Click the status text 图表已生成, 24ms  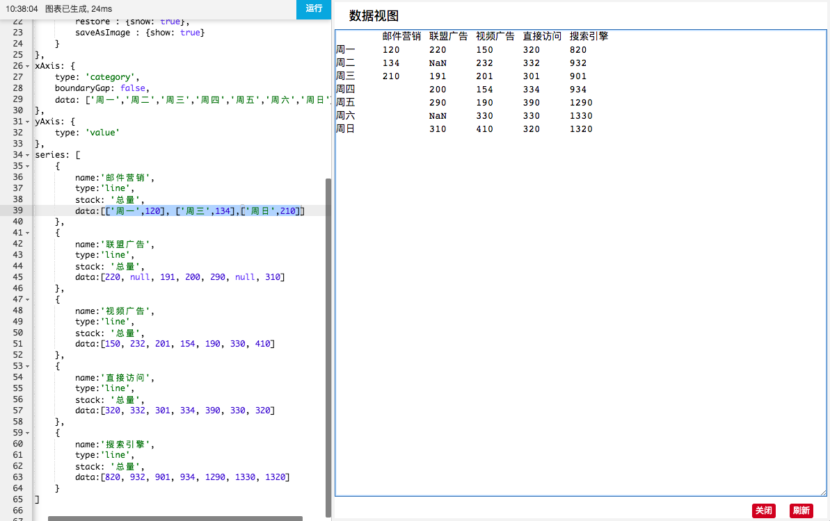coord(79,9)
